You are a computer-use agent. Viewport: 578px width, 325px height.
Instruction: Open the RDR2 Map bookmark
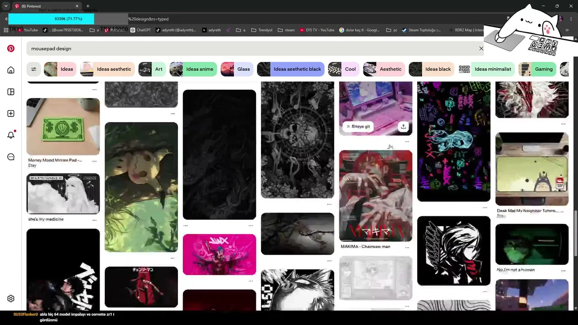(x=466, y=30)
